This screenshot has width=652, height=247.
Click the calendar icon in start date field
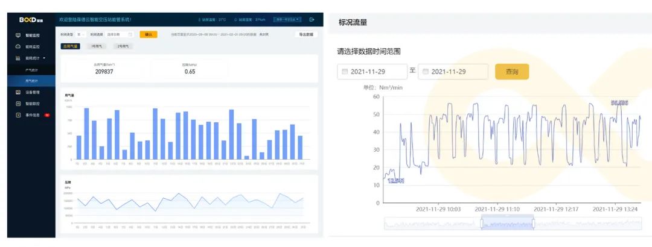345,72
